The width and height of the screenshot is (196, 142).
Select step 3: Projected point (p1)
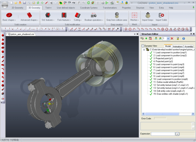coord(163,58)
